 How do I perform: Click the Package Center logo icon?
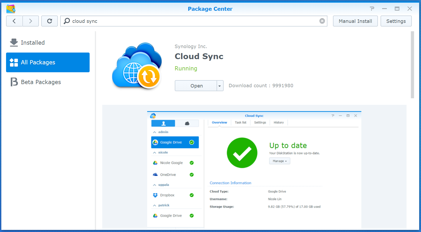[x=11, y=9]
